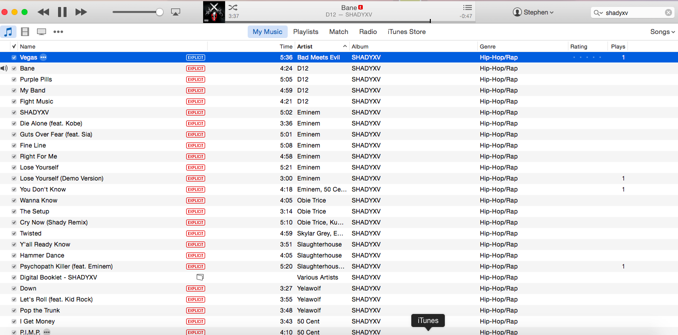Viewport: 678px width, 335px height.
Task: Click the speaker icon beside Bane
Action: (x=4, y=68)
